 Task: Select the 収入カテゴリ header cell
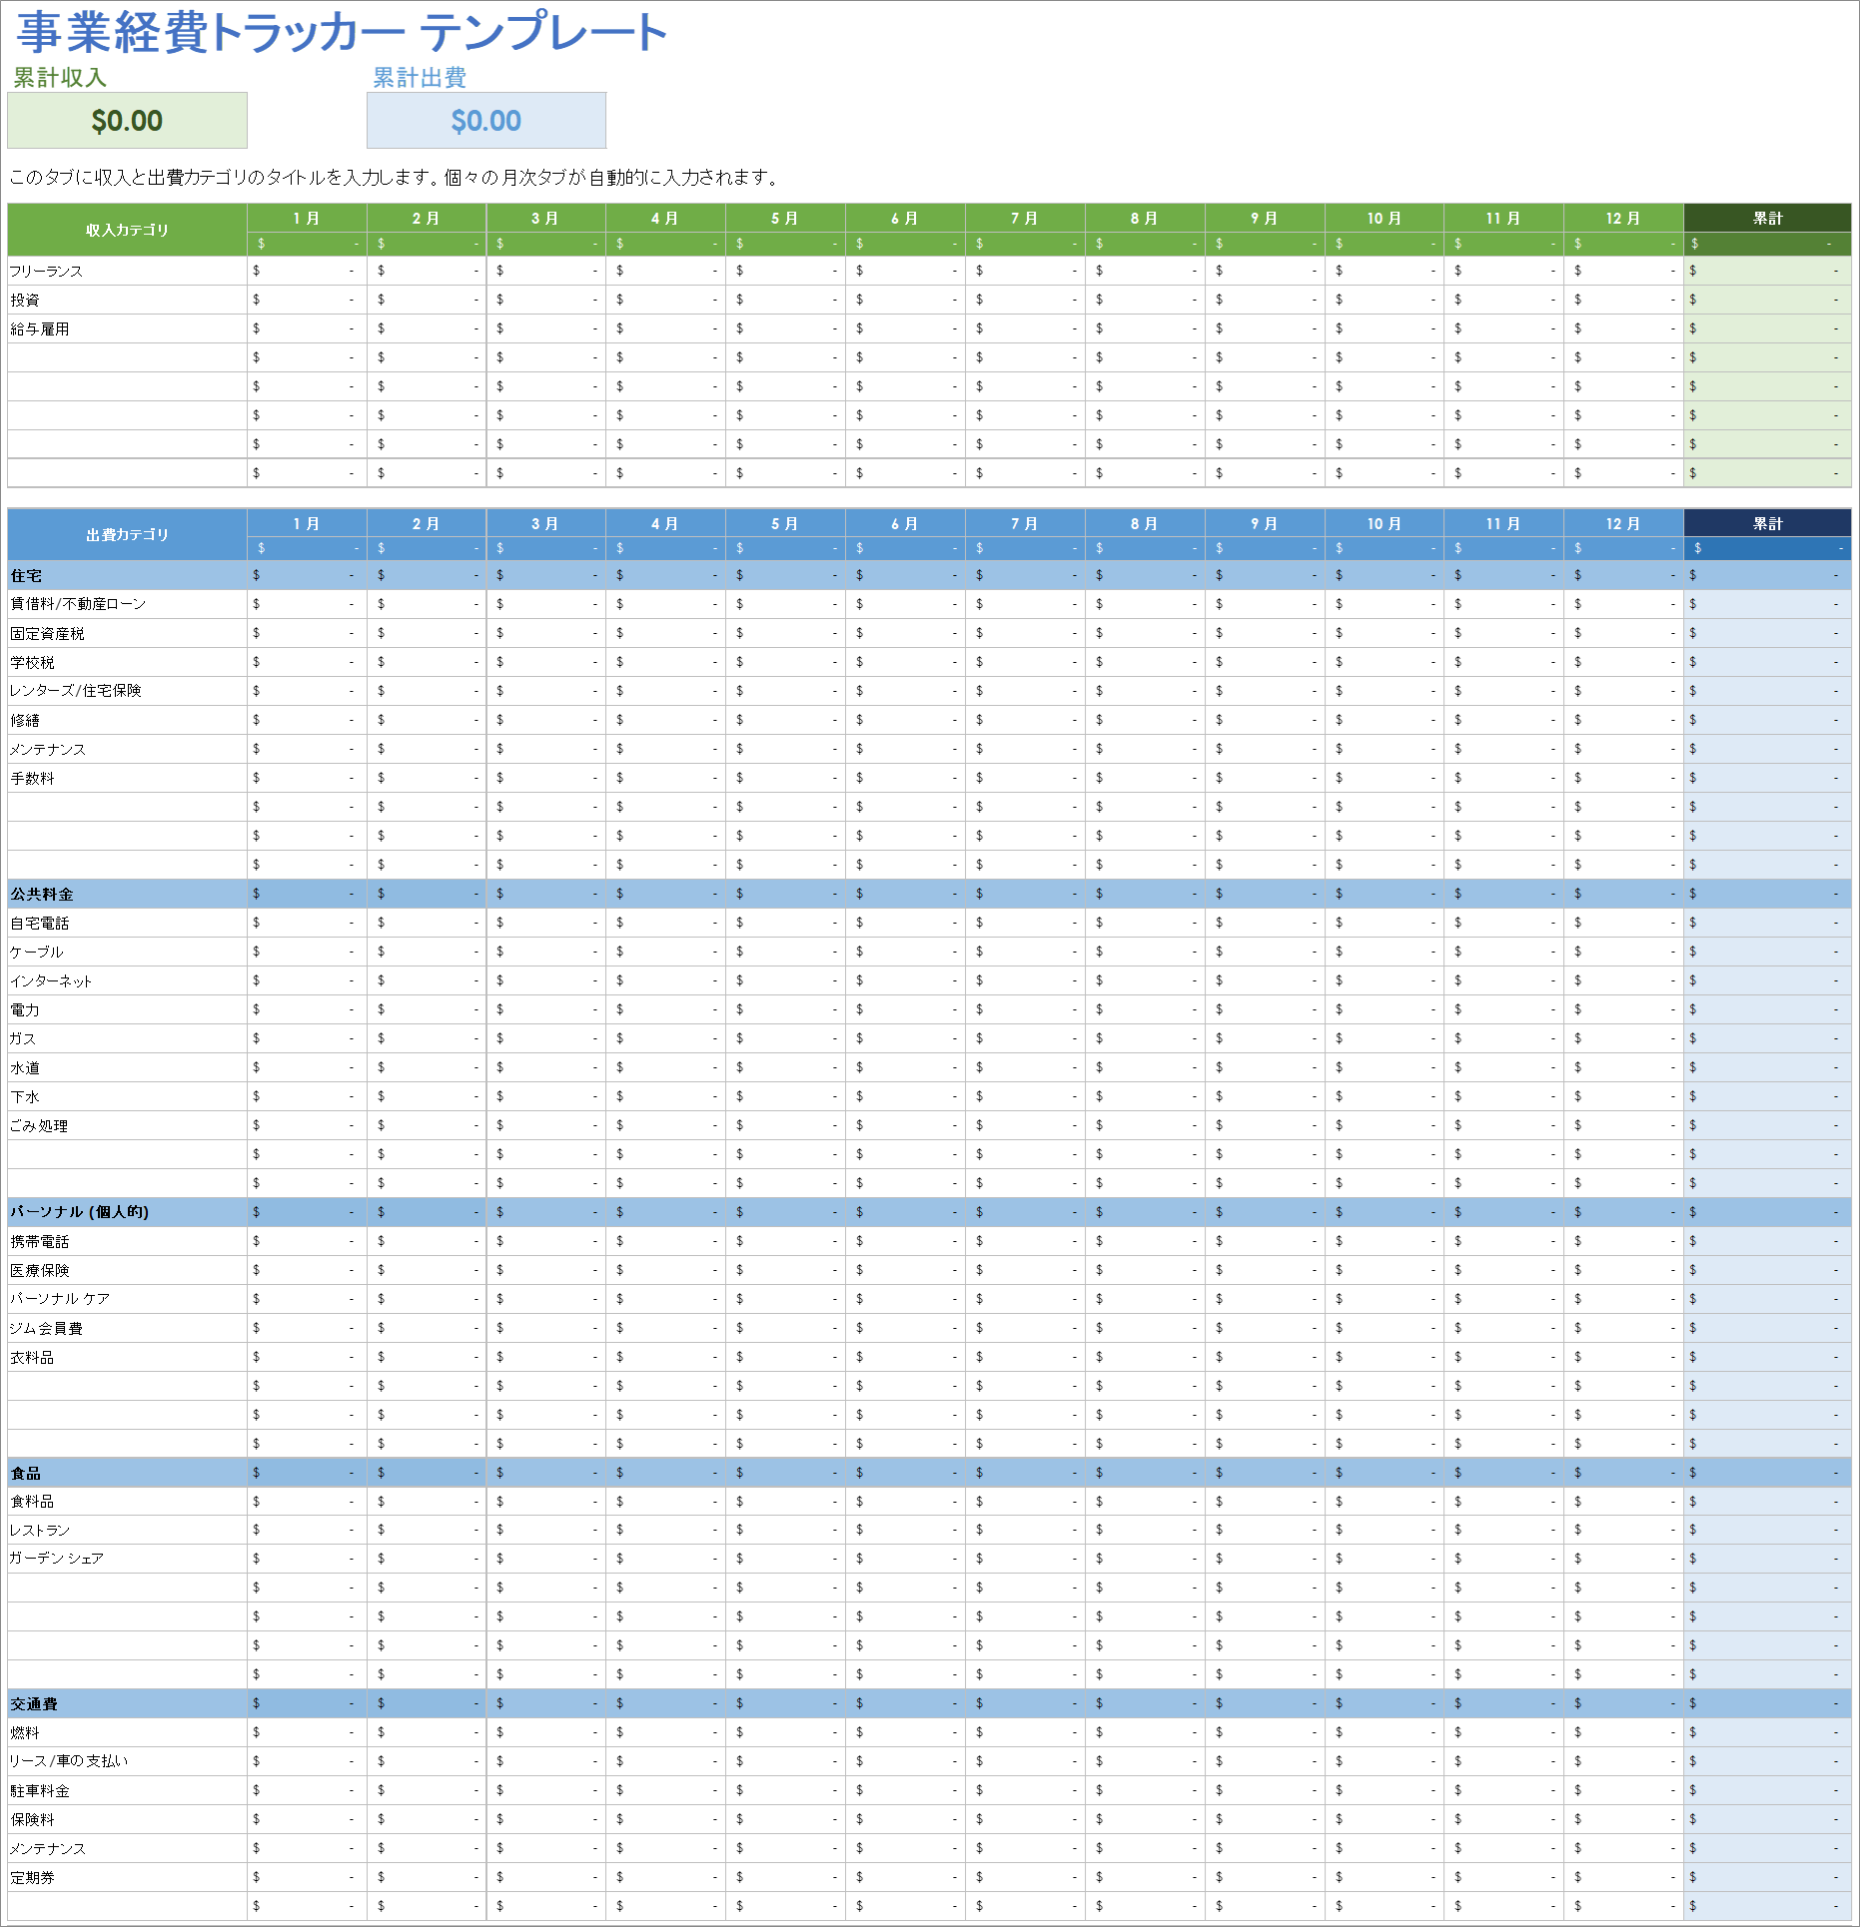click(127, 230)
